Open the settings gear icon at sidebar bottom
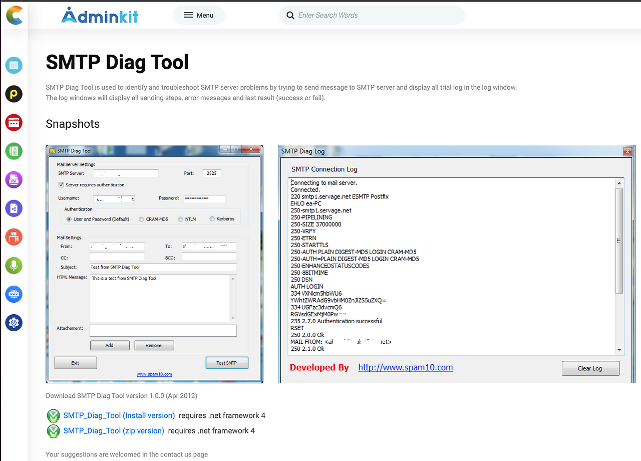This screenshot has height=461, width=641. (x=14, y=323)
